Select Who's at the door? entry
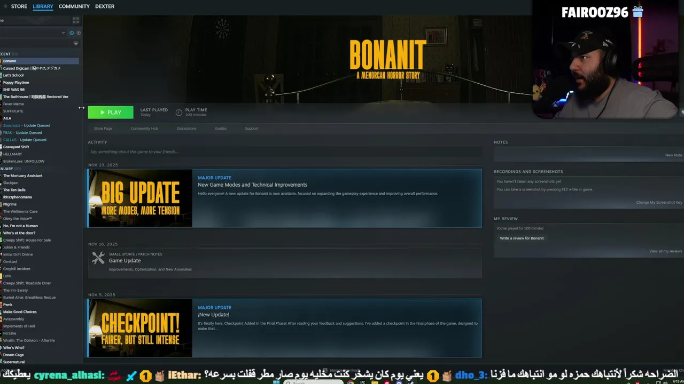The width and height of the screenshot is (684, 384). click(19, 233)
